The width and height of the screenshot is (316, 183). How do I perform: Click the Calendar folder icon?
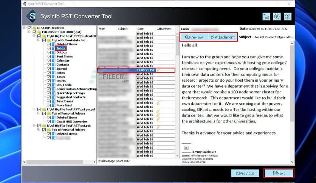53,60
